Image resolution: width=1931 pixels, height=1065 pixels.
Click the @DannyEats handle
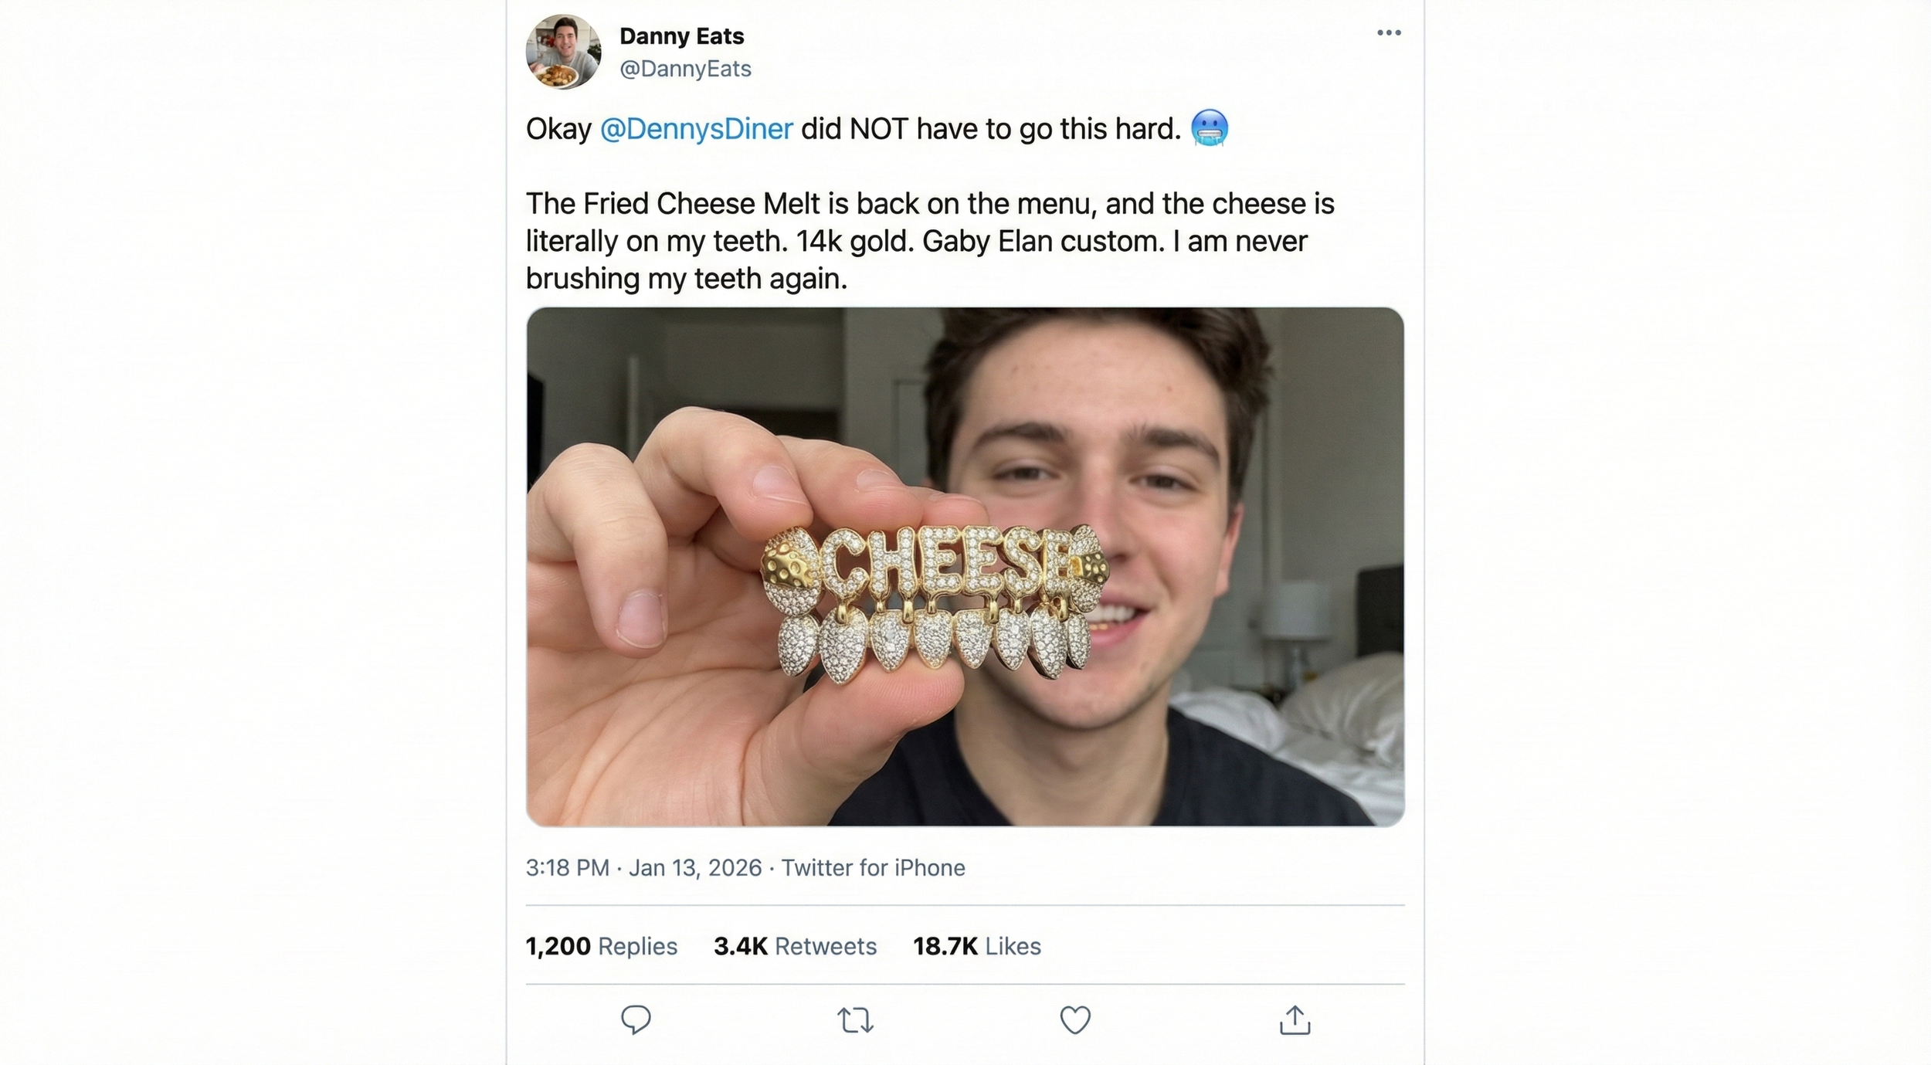685,69
